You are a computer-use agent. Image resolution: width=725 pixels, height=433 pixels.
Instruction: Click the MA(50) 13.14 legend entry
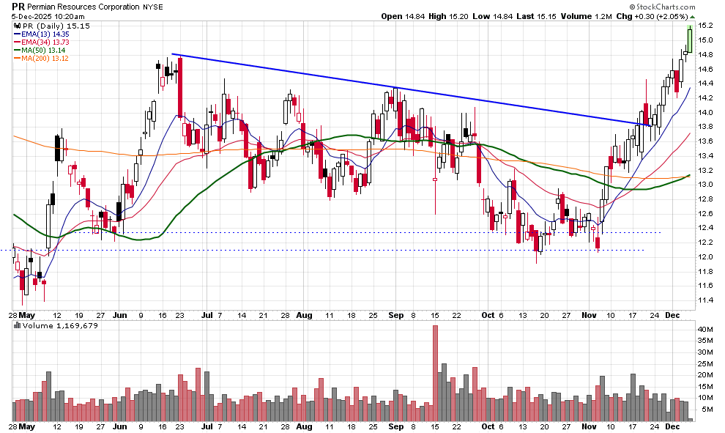(40, 51)
